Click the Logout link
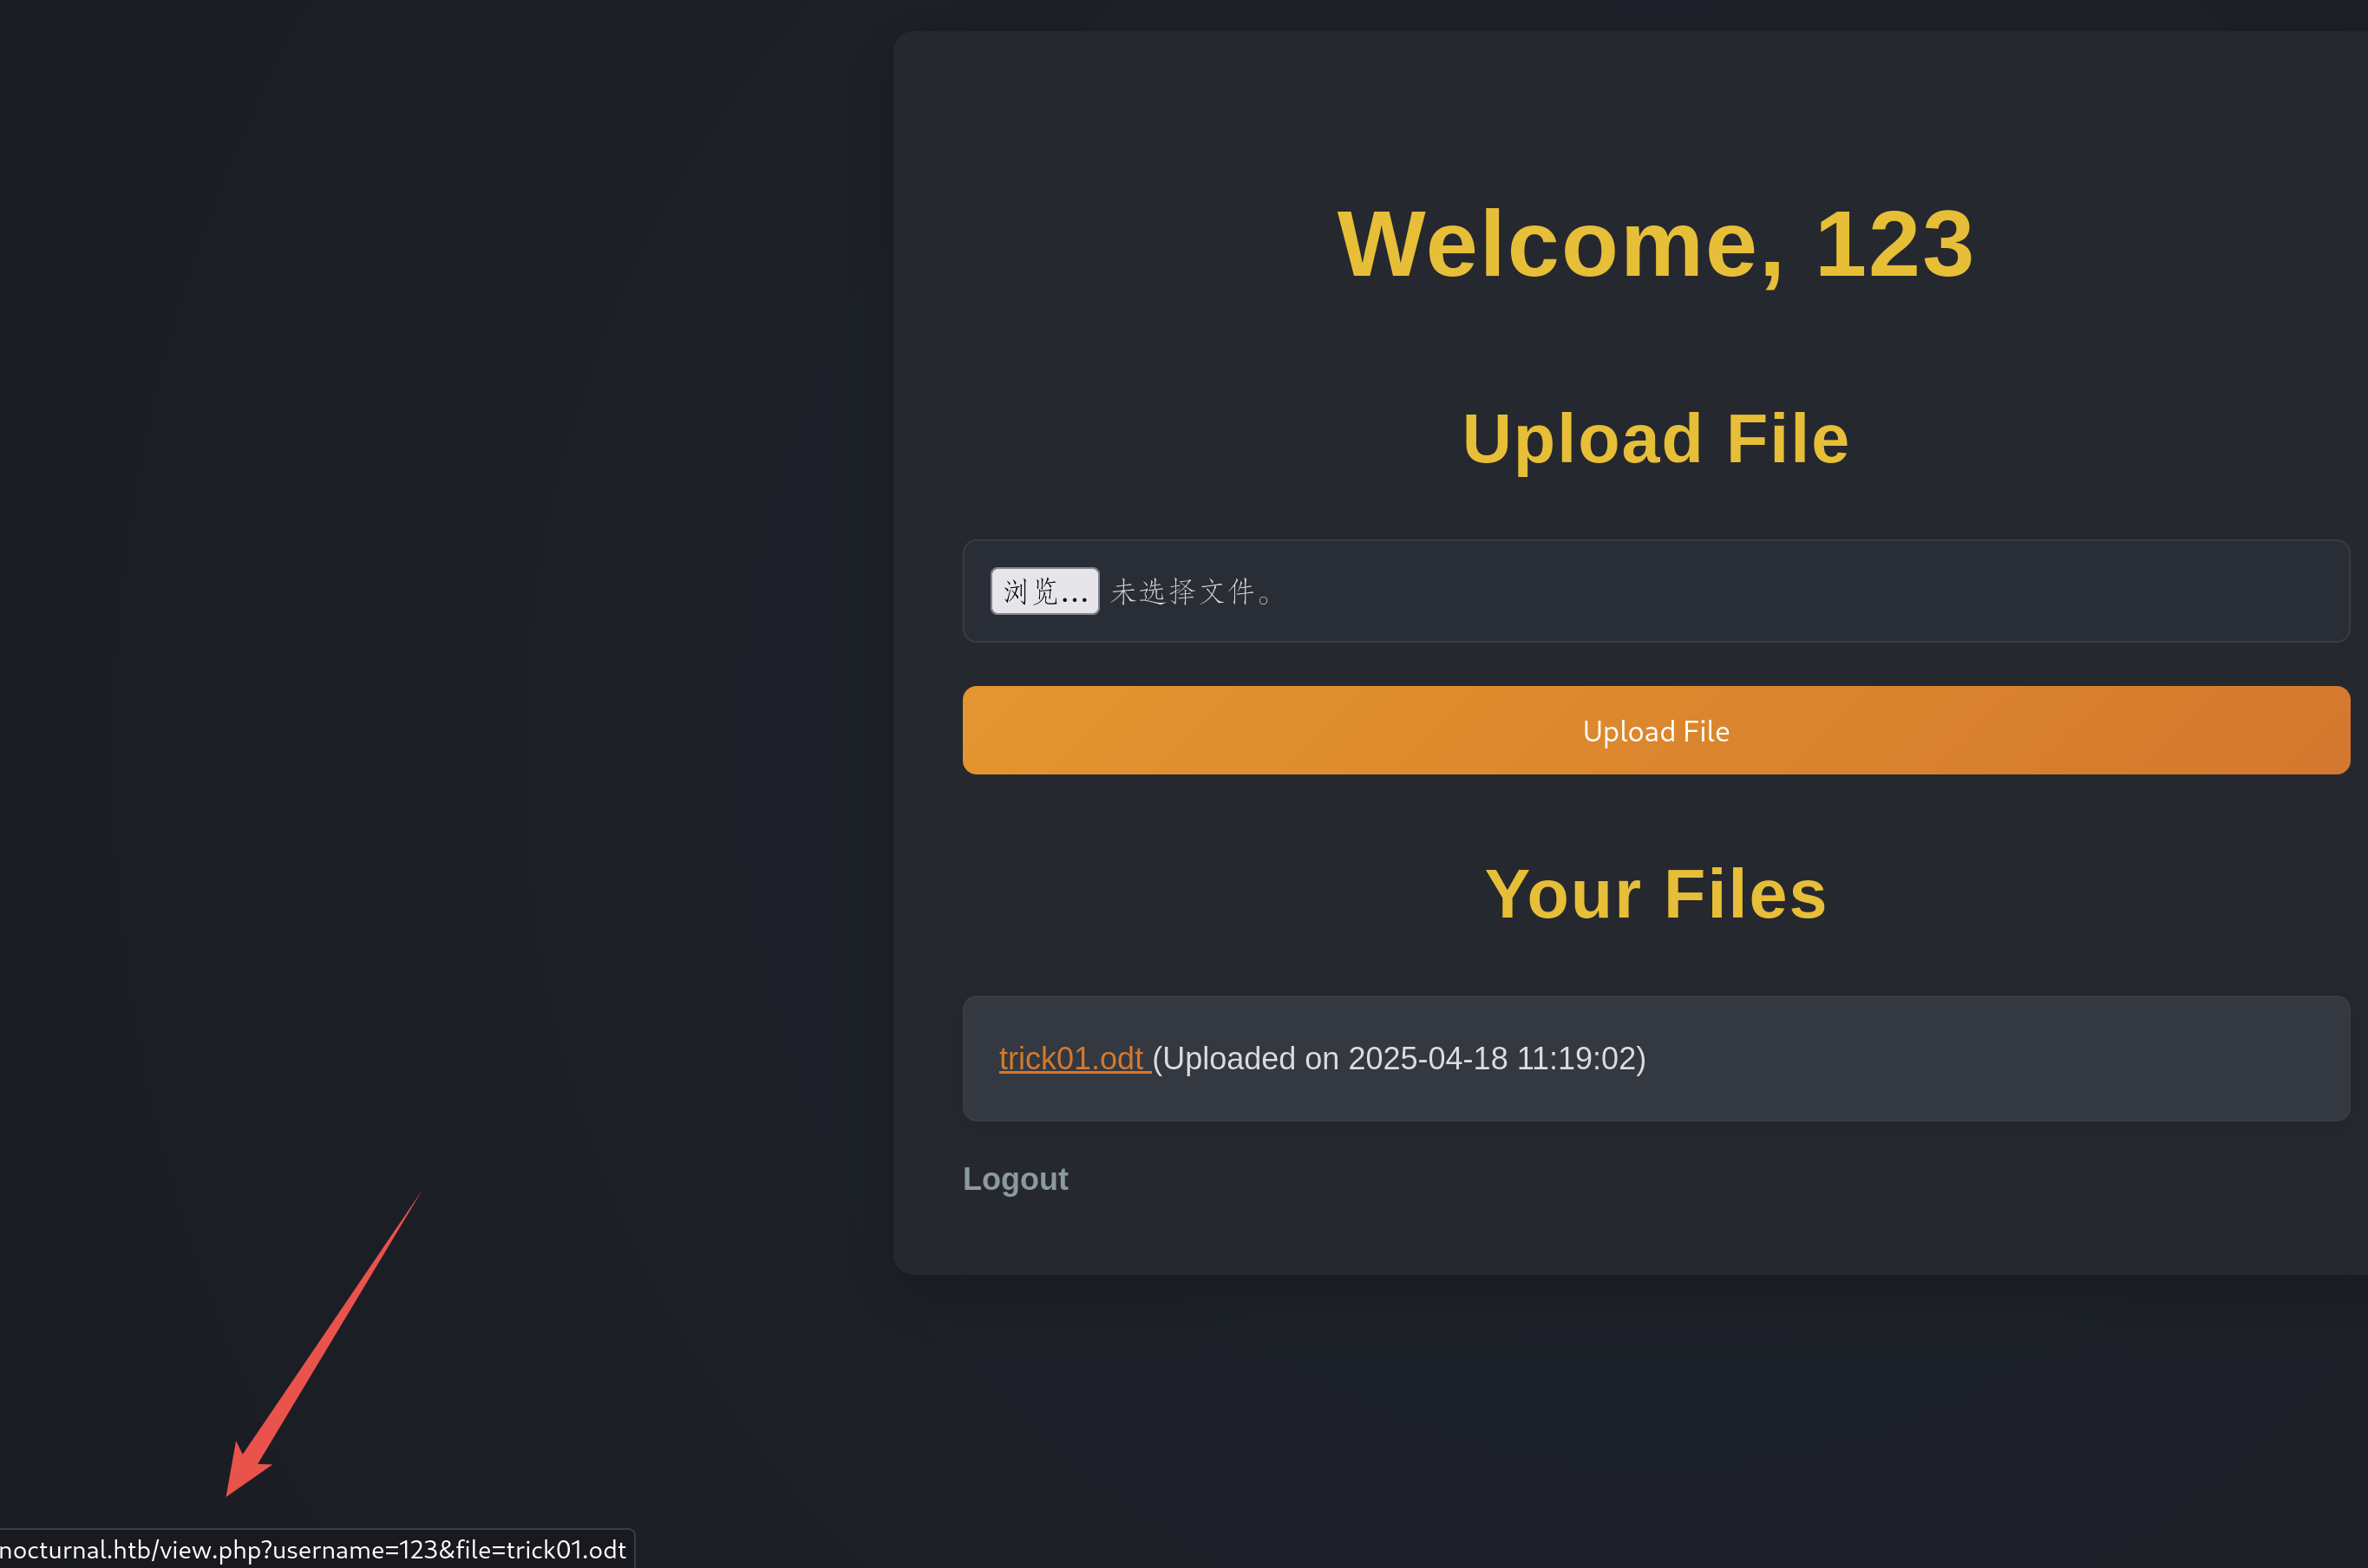The image size is (2368, 1568). pos(1014,1179)
